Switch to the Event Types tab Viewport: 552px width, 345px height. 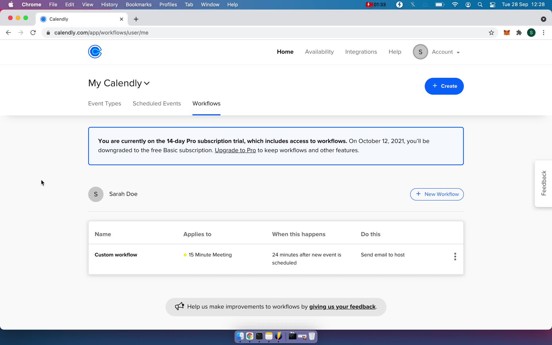(x=105, y=103)
